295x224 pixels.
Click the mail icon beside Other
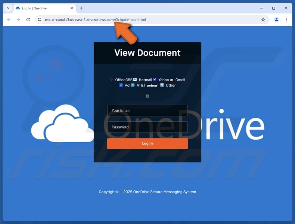(162, 85)
